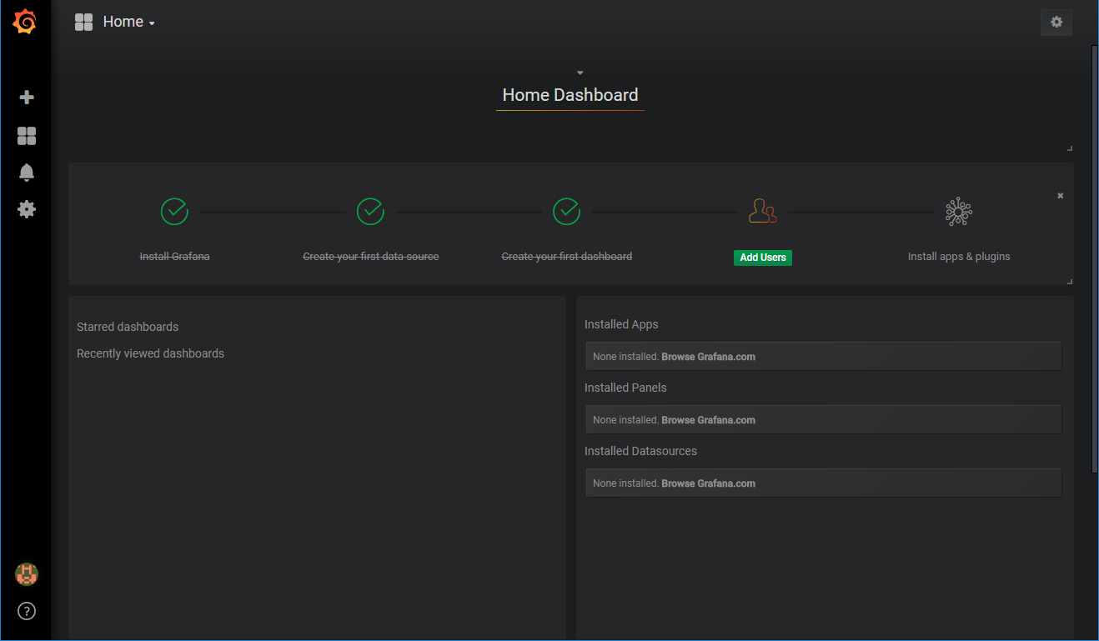Browse Grafana.com under Installed Panels
1099x641 pixels.
pyautogui.click(x=709, y=420)
